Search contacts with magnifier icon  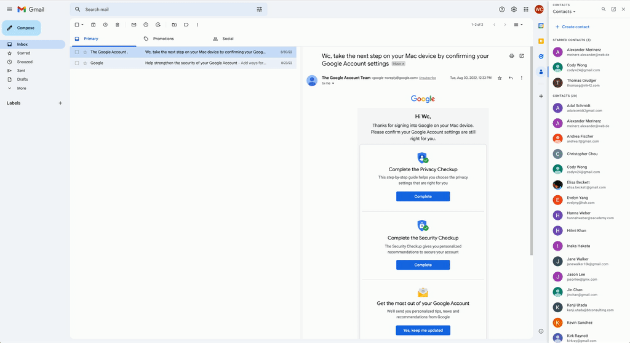point(604,9)
